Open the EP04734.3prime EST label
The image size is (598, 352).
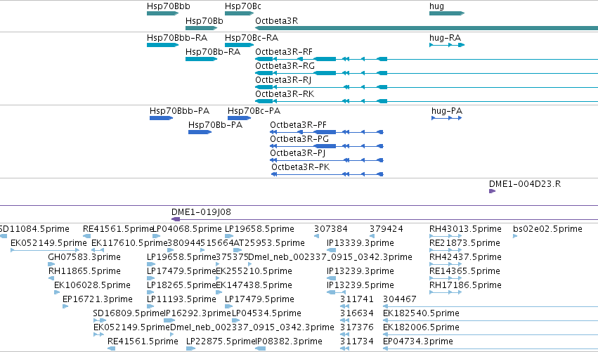(x=418, y=341)
